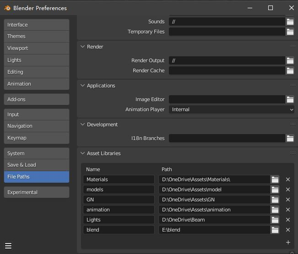The height and width of the screenshot is (254, 298).
Task: Select the Save & Load section
Action: pos(37,165)
